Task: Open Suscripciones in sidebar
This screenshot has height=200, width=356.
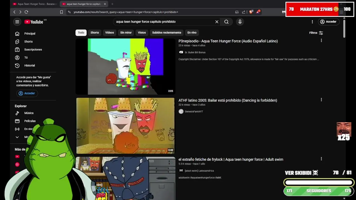Action: (x=33, y=49)
